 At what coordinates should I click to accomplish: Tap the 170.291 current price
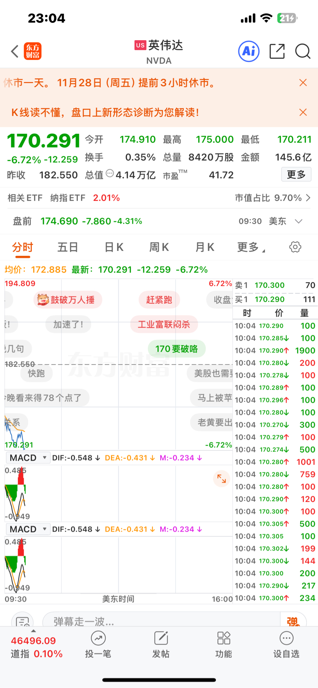(x=43, y=141)
